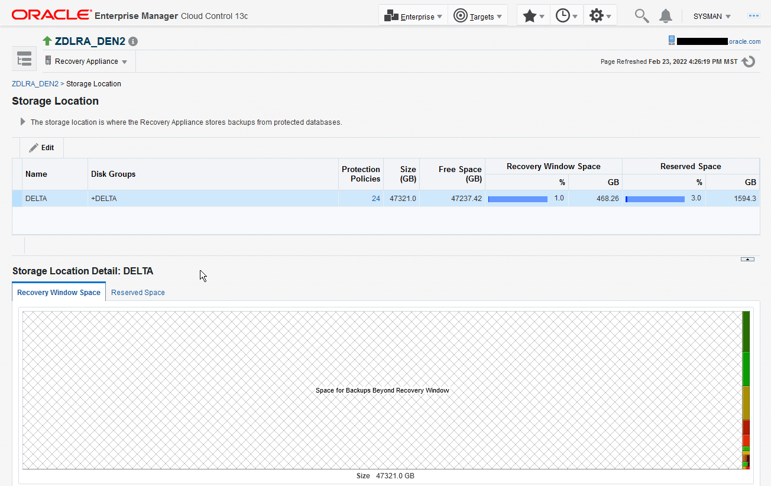Click the search magnifier icon

[x=642, y=16]
